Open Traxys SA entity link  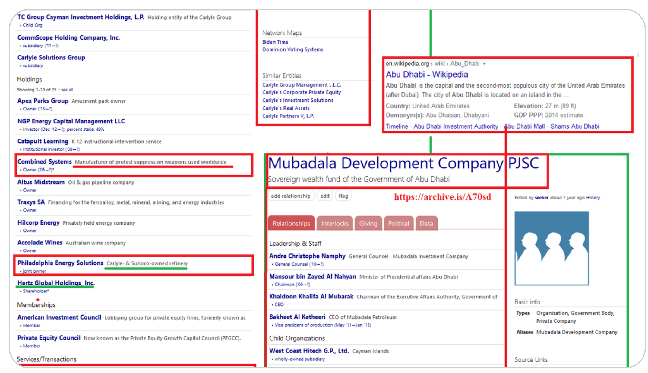tap(31, 202)
